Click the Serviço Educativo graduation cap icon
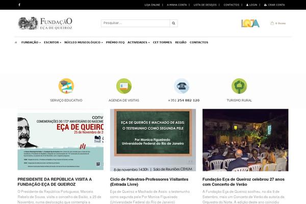This screenshot has height=204, width=306. [66, 86]
